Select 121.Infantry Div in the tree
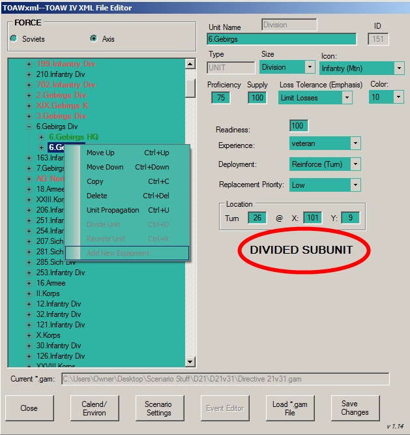The image size is (410, 435). coord(61,325)
